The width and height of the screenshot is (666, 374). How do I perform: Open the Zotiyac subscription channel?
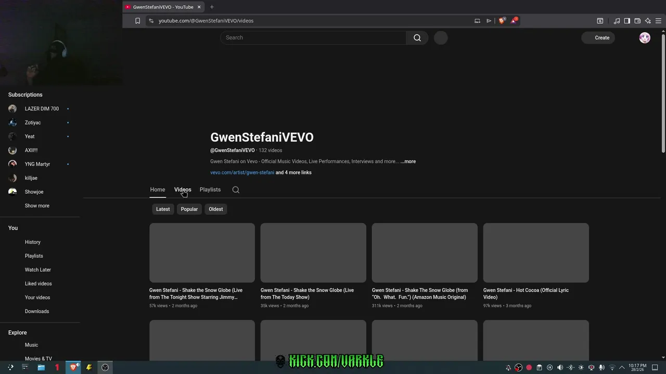[33, 123]
